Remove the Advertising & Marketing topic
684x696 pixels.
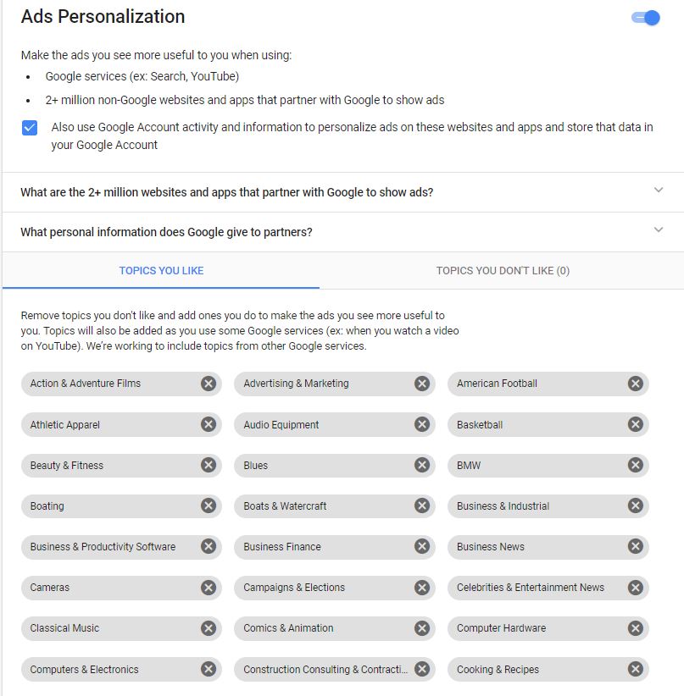[422, 384]
